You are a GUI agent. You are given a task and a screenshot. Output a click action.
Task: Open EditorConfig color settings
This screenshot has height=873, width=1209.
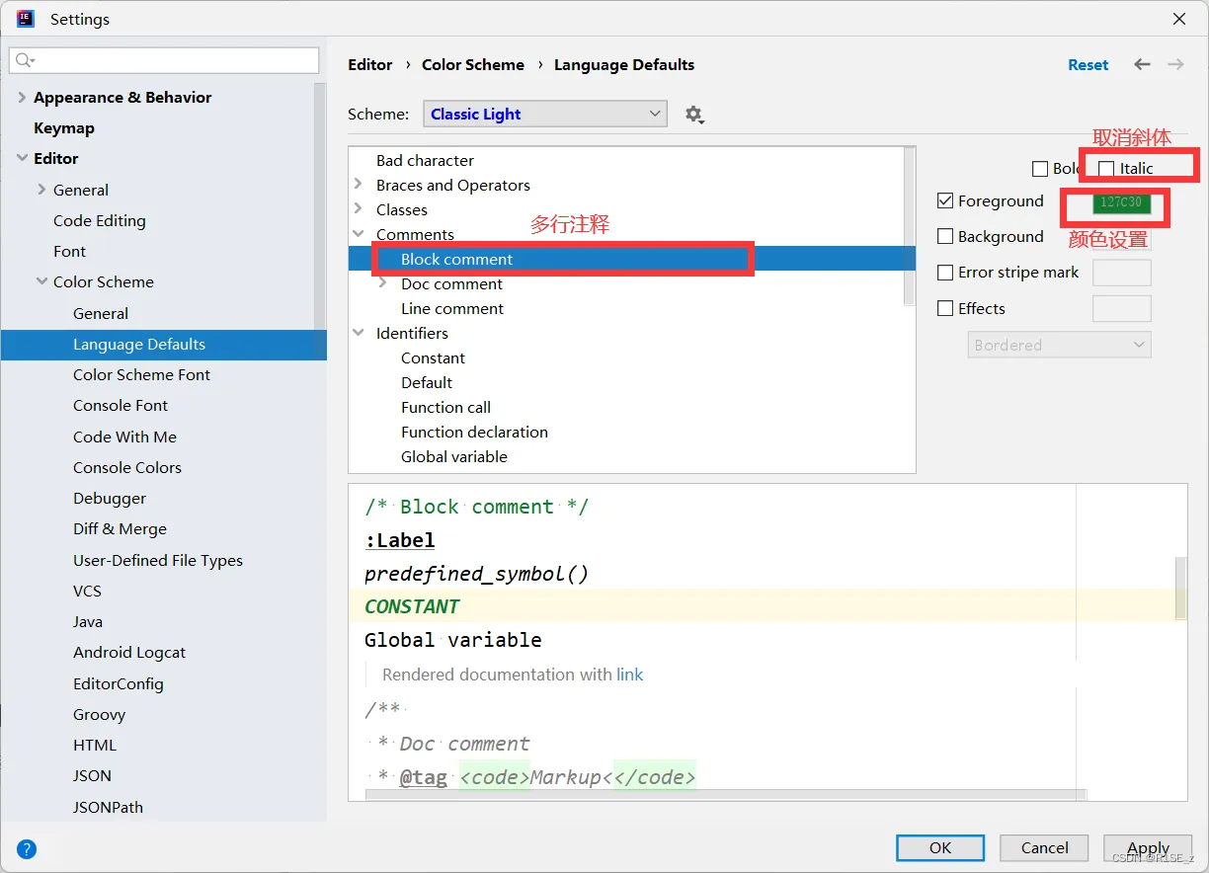[119, 683]
